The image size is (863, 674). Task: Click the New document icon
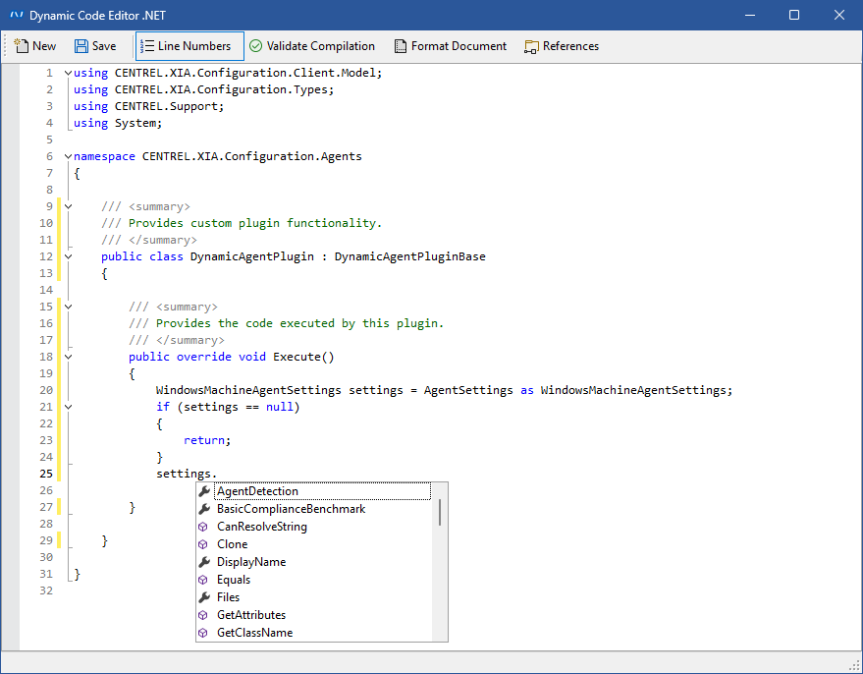point(21,46)
